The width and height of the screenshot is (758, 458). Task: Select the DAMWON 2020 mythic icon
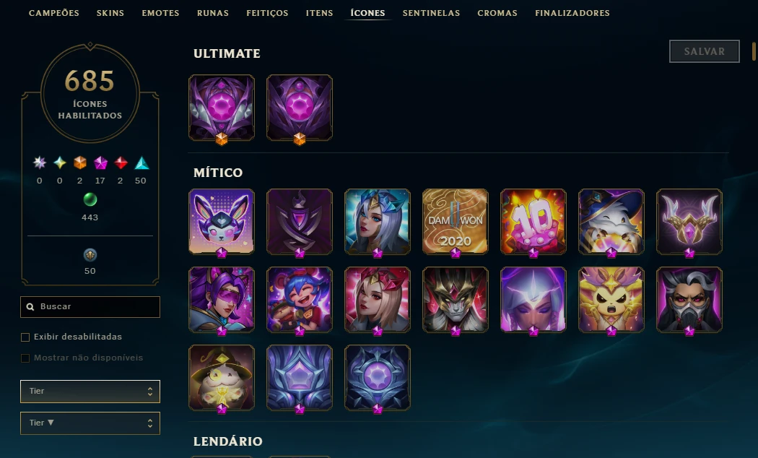pos(455,222)
